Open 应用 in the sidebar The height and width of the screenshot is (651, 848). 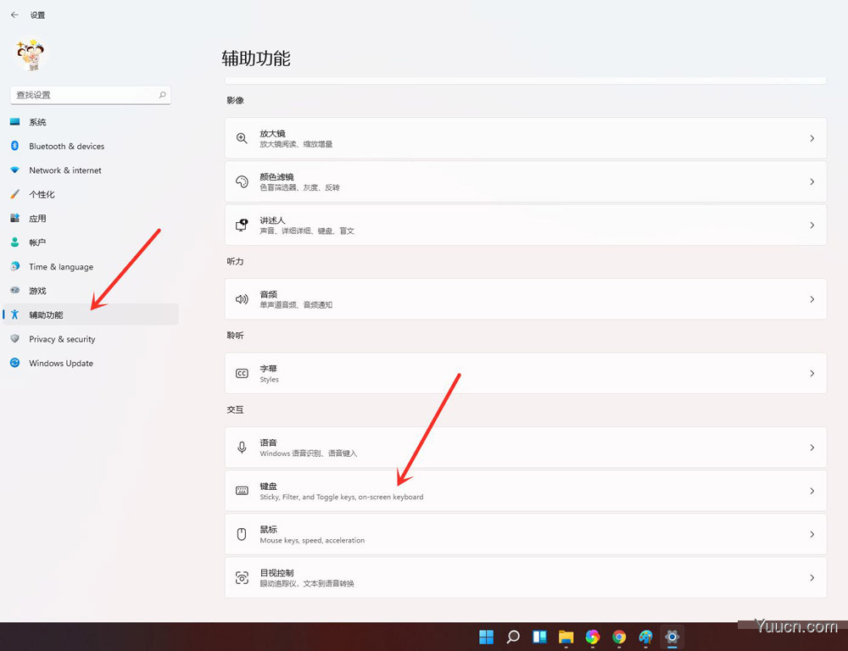point(91,219)
